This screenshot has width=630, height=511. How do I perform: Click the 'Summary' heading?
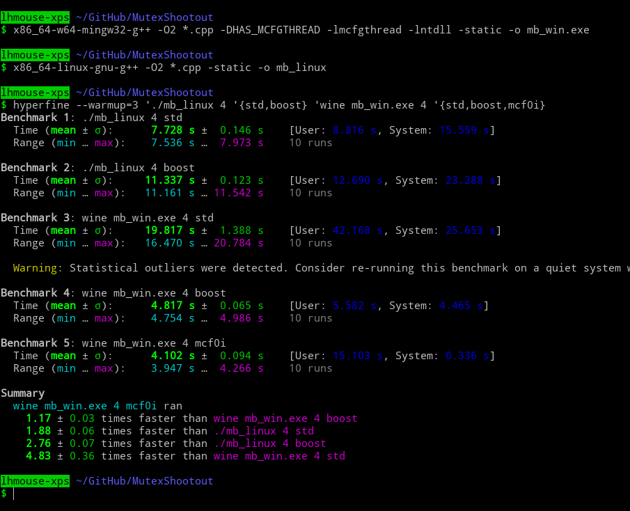point(22,393)
